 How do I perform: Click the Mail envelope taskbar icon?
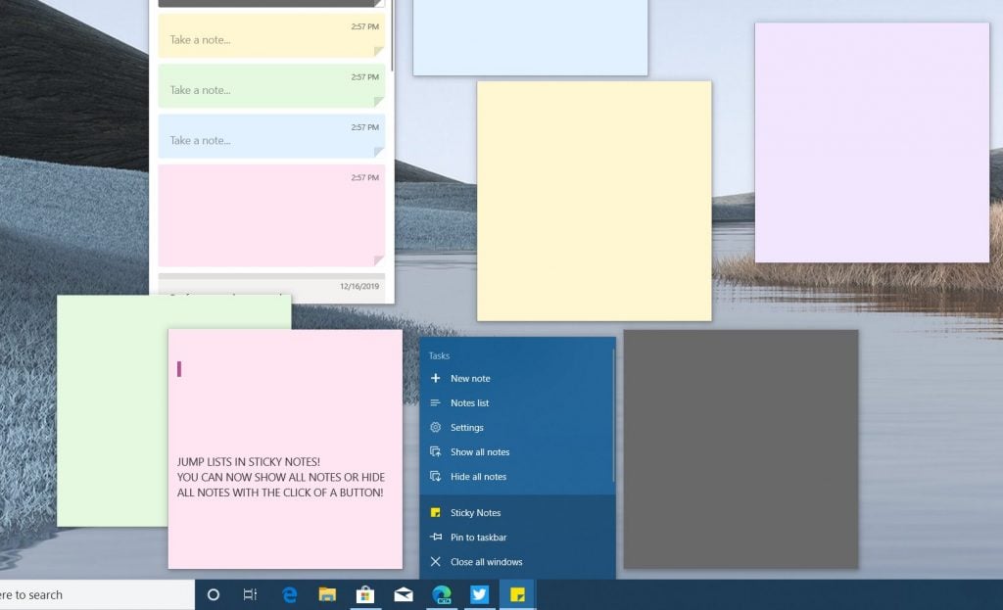click(403, 594)
